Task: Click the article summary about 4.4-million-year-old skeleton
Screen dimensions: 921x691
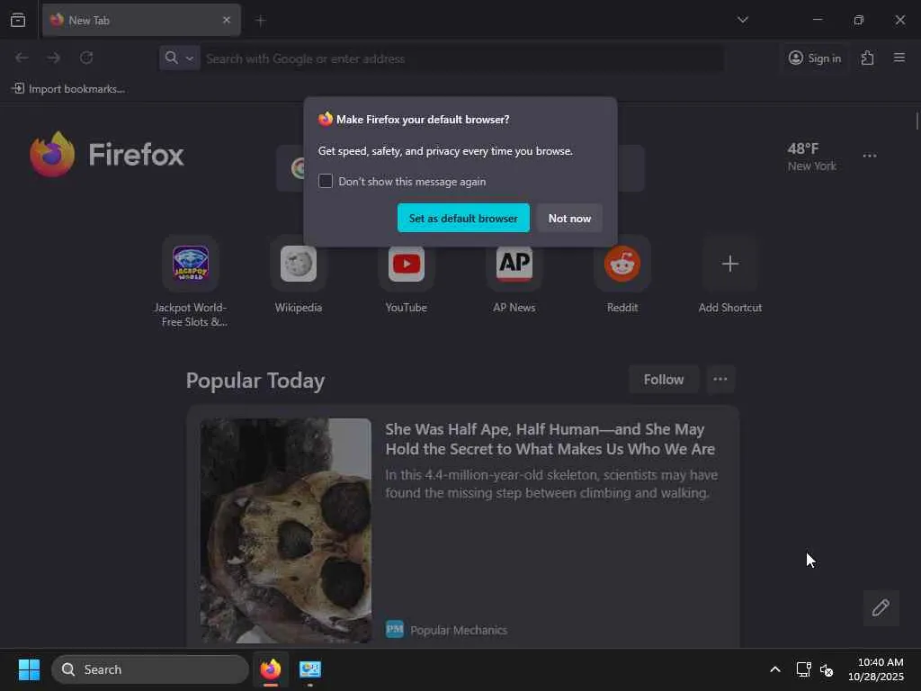Action: [551, 483]
